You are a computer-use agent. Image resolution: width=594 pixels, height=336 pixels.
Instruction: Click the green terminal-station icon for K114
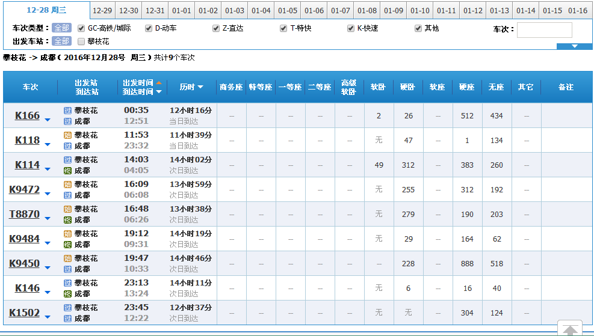(x=67, y=171)
